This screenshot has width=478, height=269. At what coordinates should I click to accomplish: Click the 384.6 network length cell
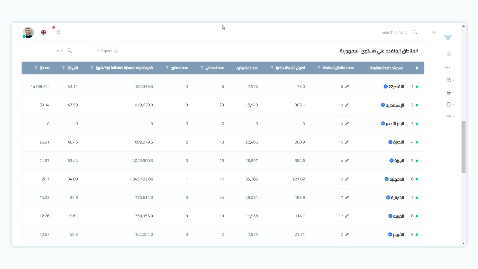point(300,161)
